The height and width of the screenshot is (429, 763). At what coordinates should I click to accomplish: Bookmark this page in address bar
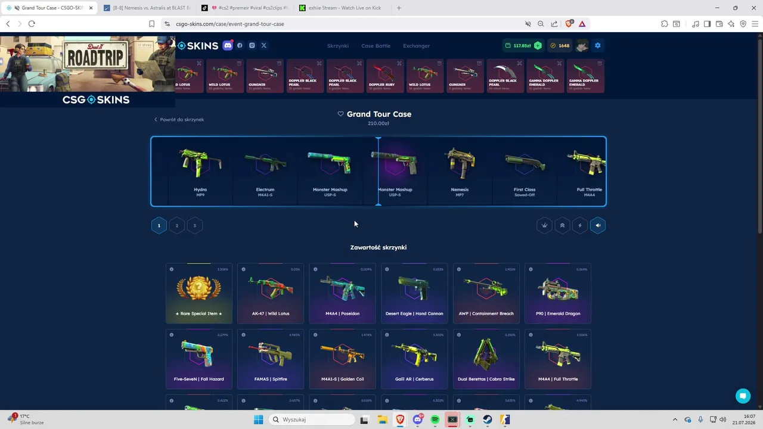click(151, 24)
